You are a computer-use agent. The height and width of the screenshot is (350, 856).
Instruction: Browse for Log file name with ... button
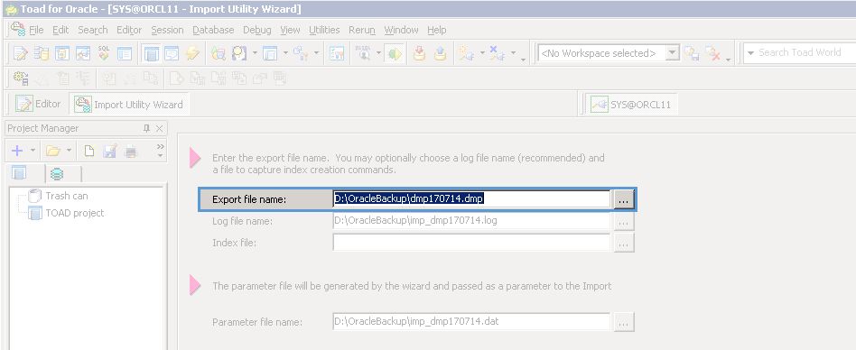coord(624,221)
